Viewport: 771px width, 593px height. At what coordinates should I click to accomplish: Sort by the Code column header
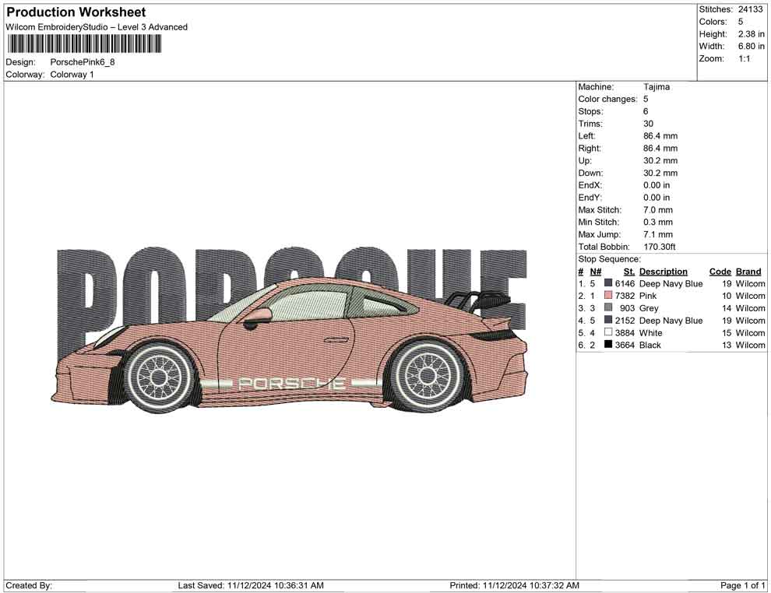(720, 271)
